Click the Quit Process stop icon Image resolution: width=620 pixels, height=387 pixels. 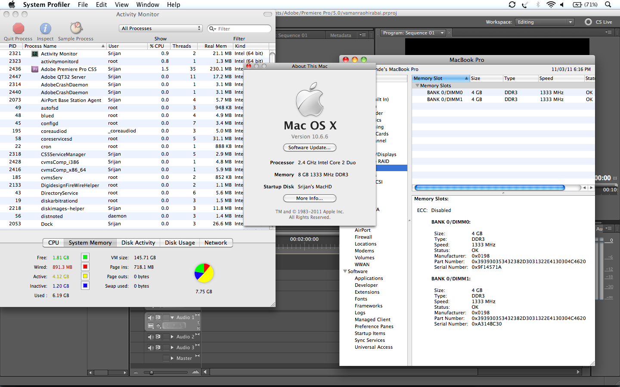click(18, 28)
